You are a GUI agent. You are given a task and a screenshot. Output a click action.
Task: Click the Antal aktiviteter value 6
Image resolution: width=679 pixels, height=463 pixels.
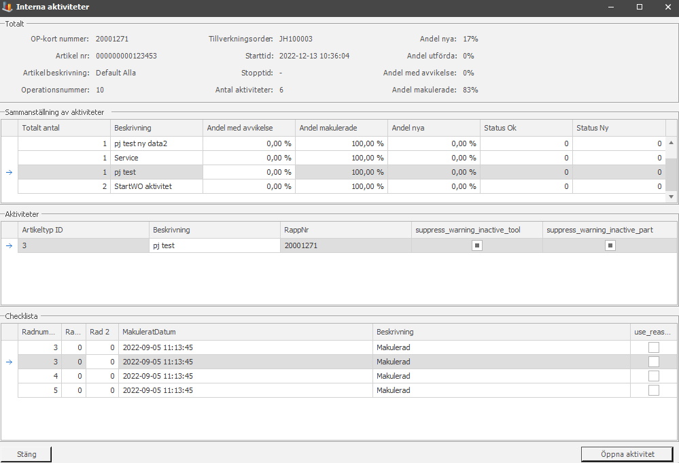coord(281,90)
